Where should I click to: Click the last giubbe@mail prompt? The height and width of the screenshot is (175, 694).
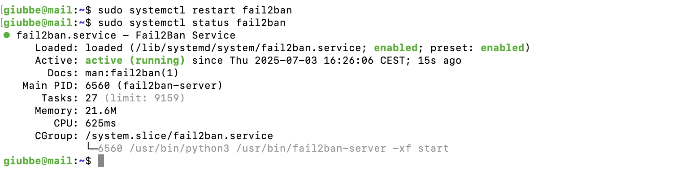coord(47,161)
